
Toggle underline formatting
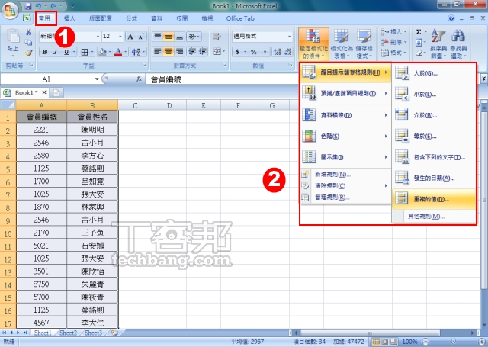point(66,52)
